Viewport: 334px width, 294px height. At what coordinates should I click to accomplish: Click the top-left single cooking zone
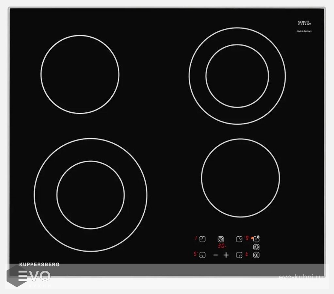pos(80,74)
